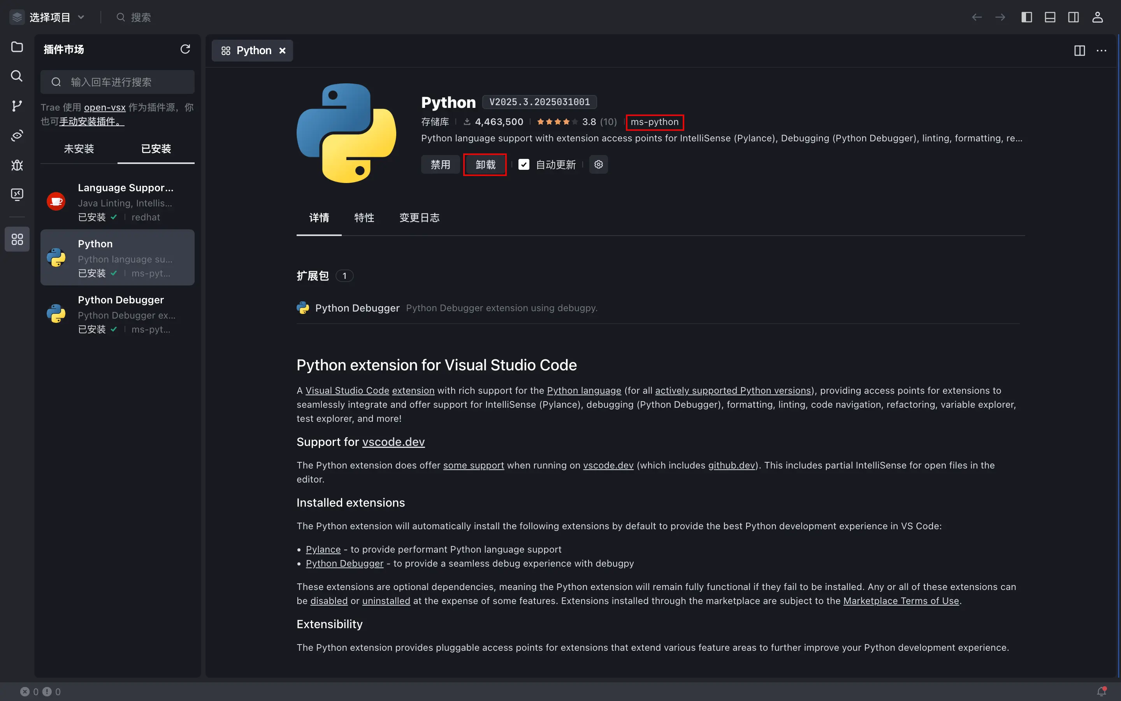The image size is (1121, 701).
Task: Navigate back with the left arrow
Action: 977,17
